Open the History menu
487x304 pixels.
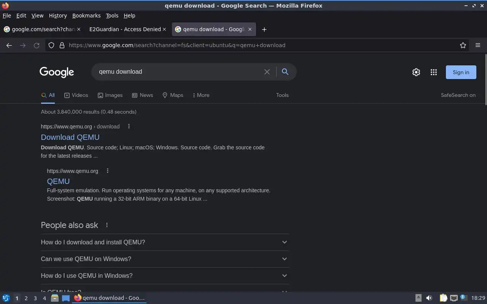[x=58, y=16]
